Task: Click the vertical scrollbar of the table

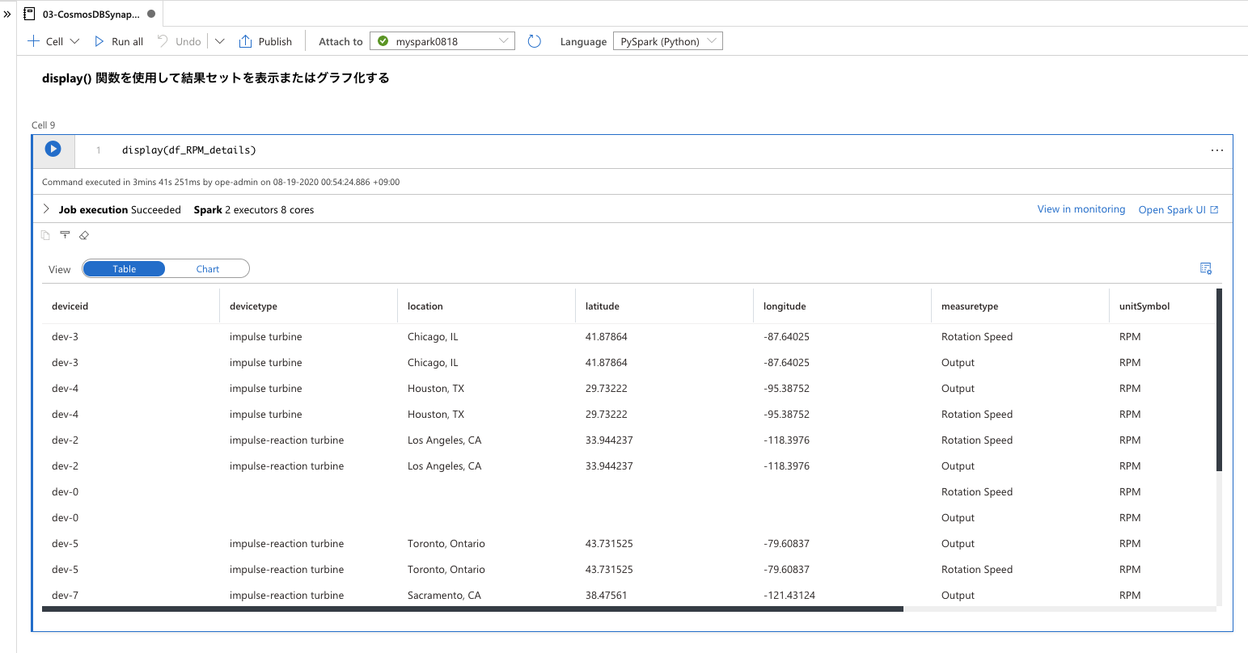Action: coord(1219,380)
